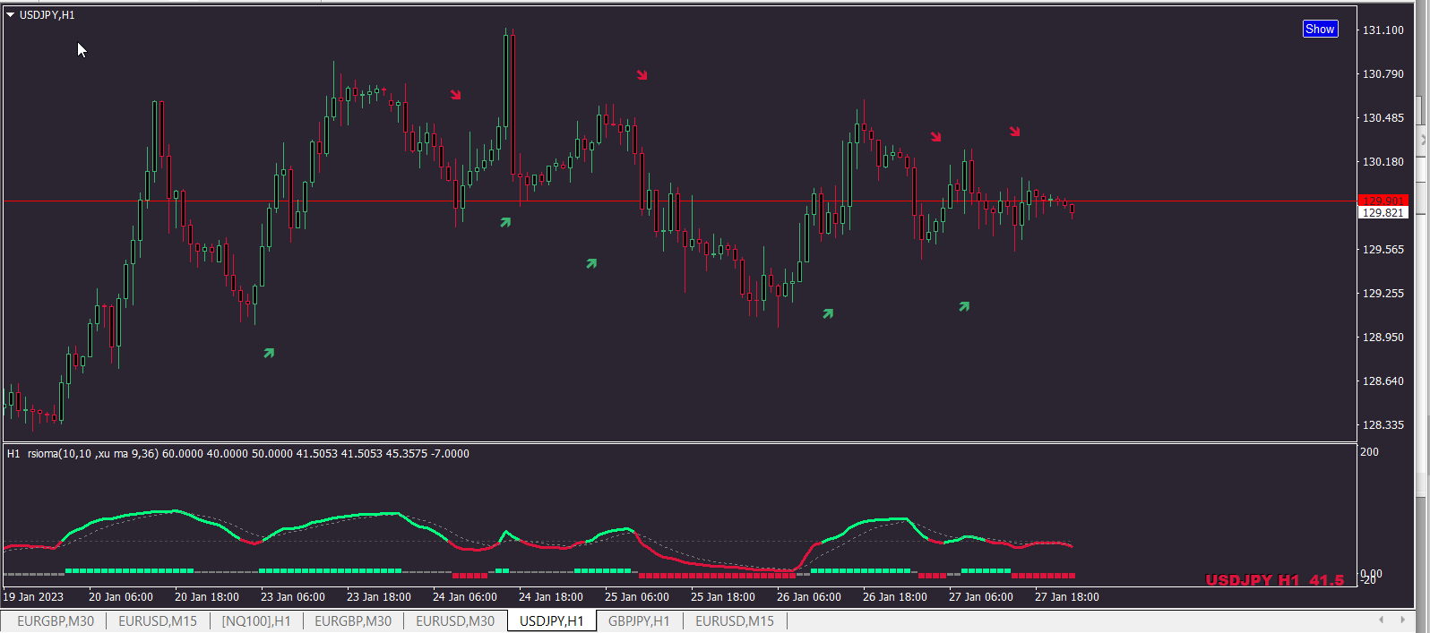The height and width of the screenshot is (633, 1430).
Task: Click the USDJPY,H1 chart title text
Action: (x=47, y=15)
